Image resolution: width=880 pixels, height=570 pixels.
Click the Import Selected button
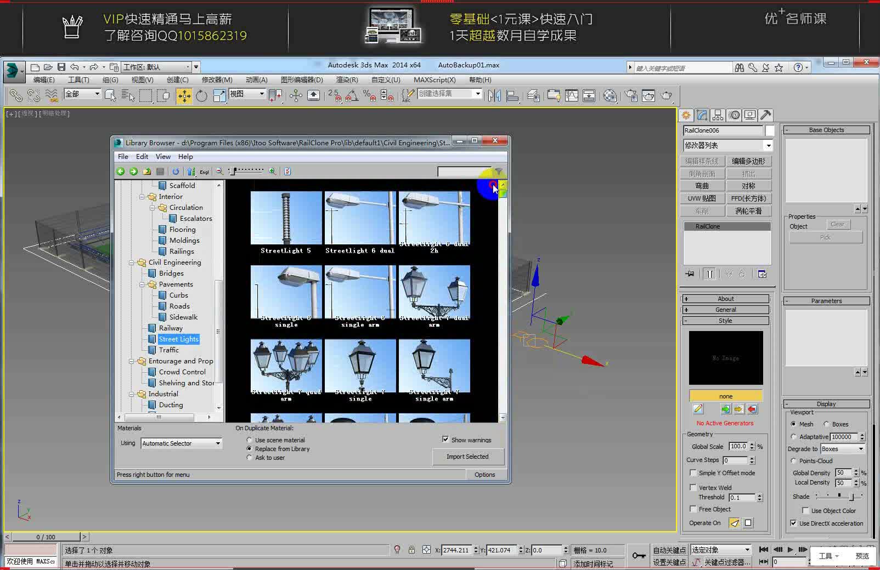468,457
